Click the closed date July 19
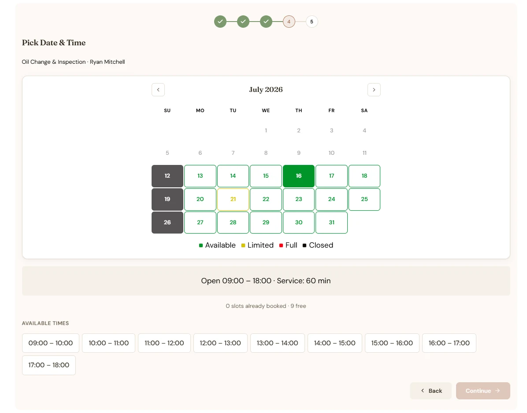Viewport: 527px width, 413px height. [x=167, y=199]
